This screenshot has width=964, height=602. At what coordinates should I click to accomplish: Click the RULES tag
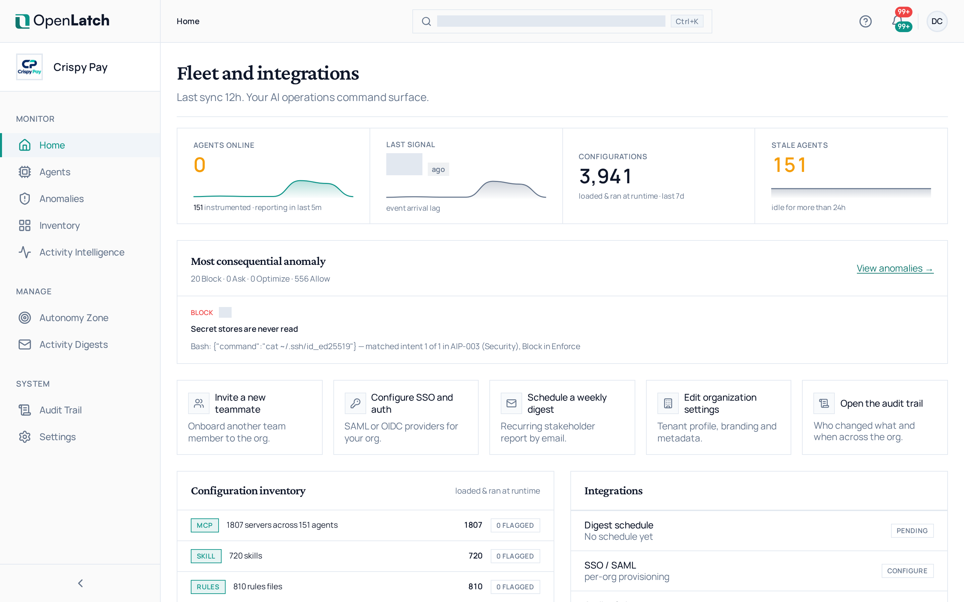[x=208, y=587]
